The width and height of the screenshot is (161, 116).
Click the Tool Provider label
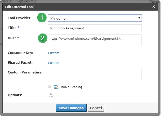click(x=20, y=18)
